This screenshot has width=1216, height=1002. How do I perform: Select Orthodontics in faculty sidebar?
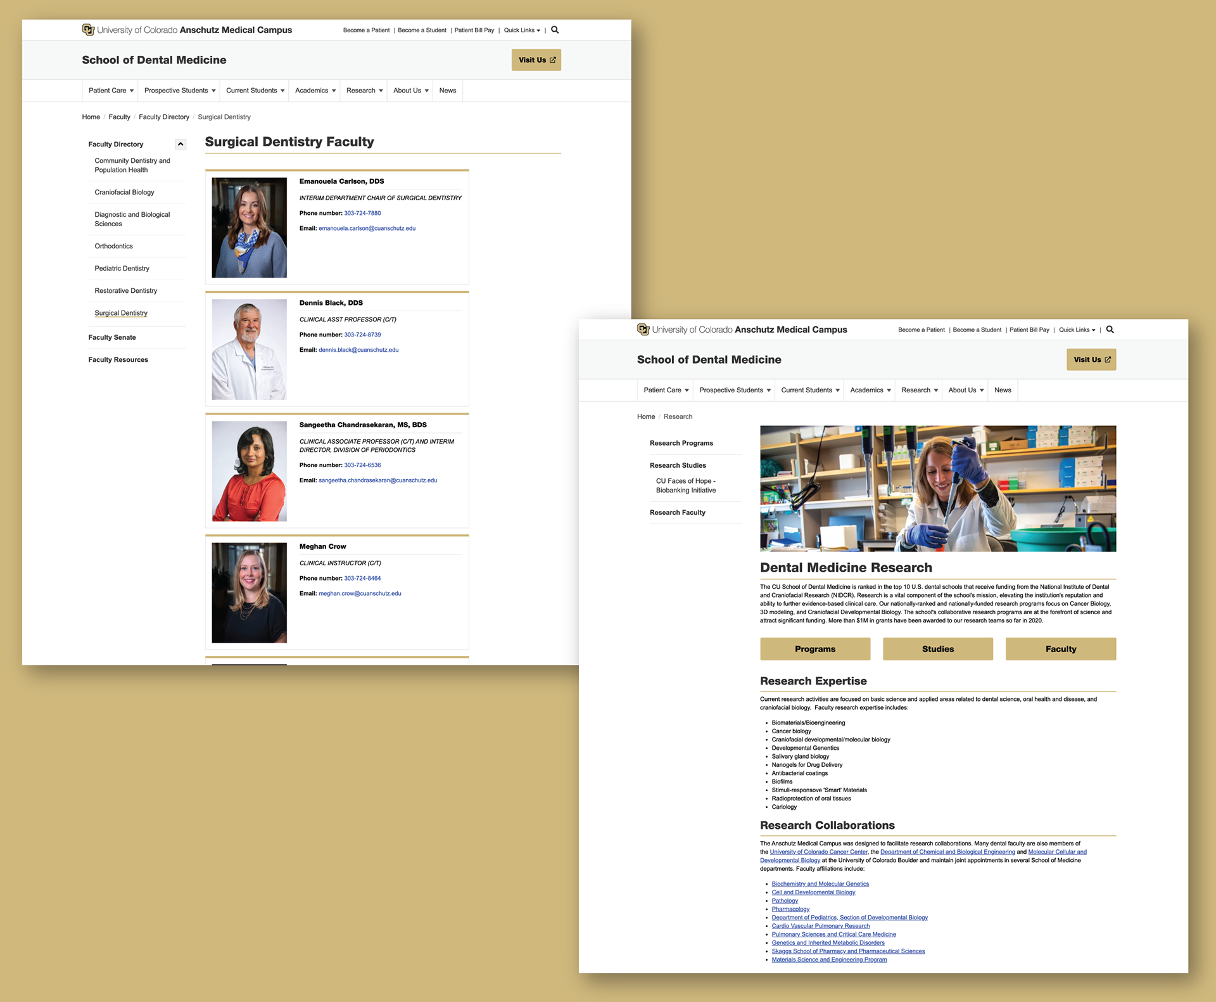point(114,246)
